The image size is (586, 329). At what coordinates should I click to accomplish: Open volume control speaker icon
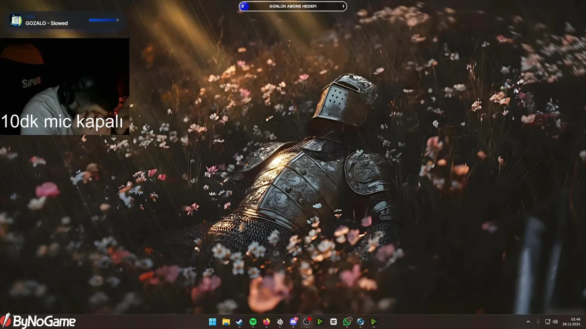pos(555,322)
